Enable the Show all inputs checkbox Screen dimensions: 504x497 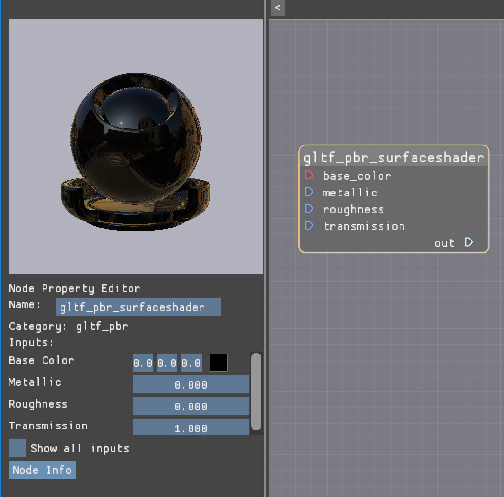[x=17, y=447]
